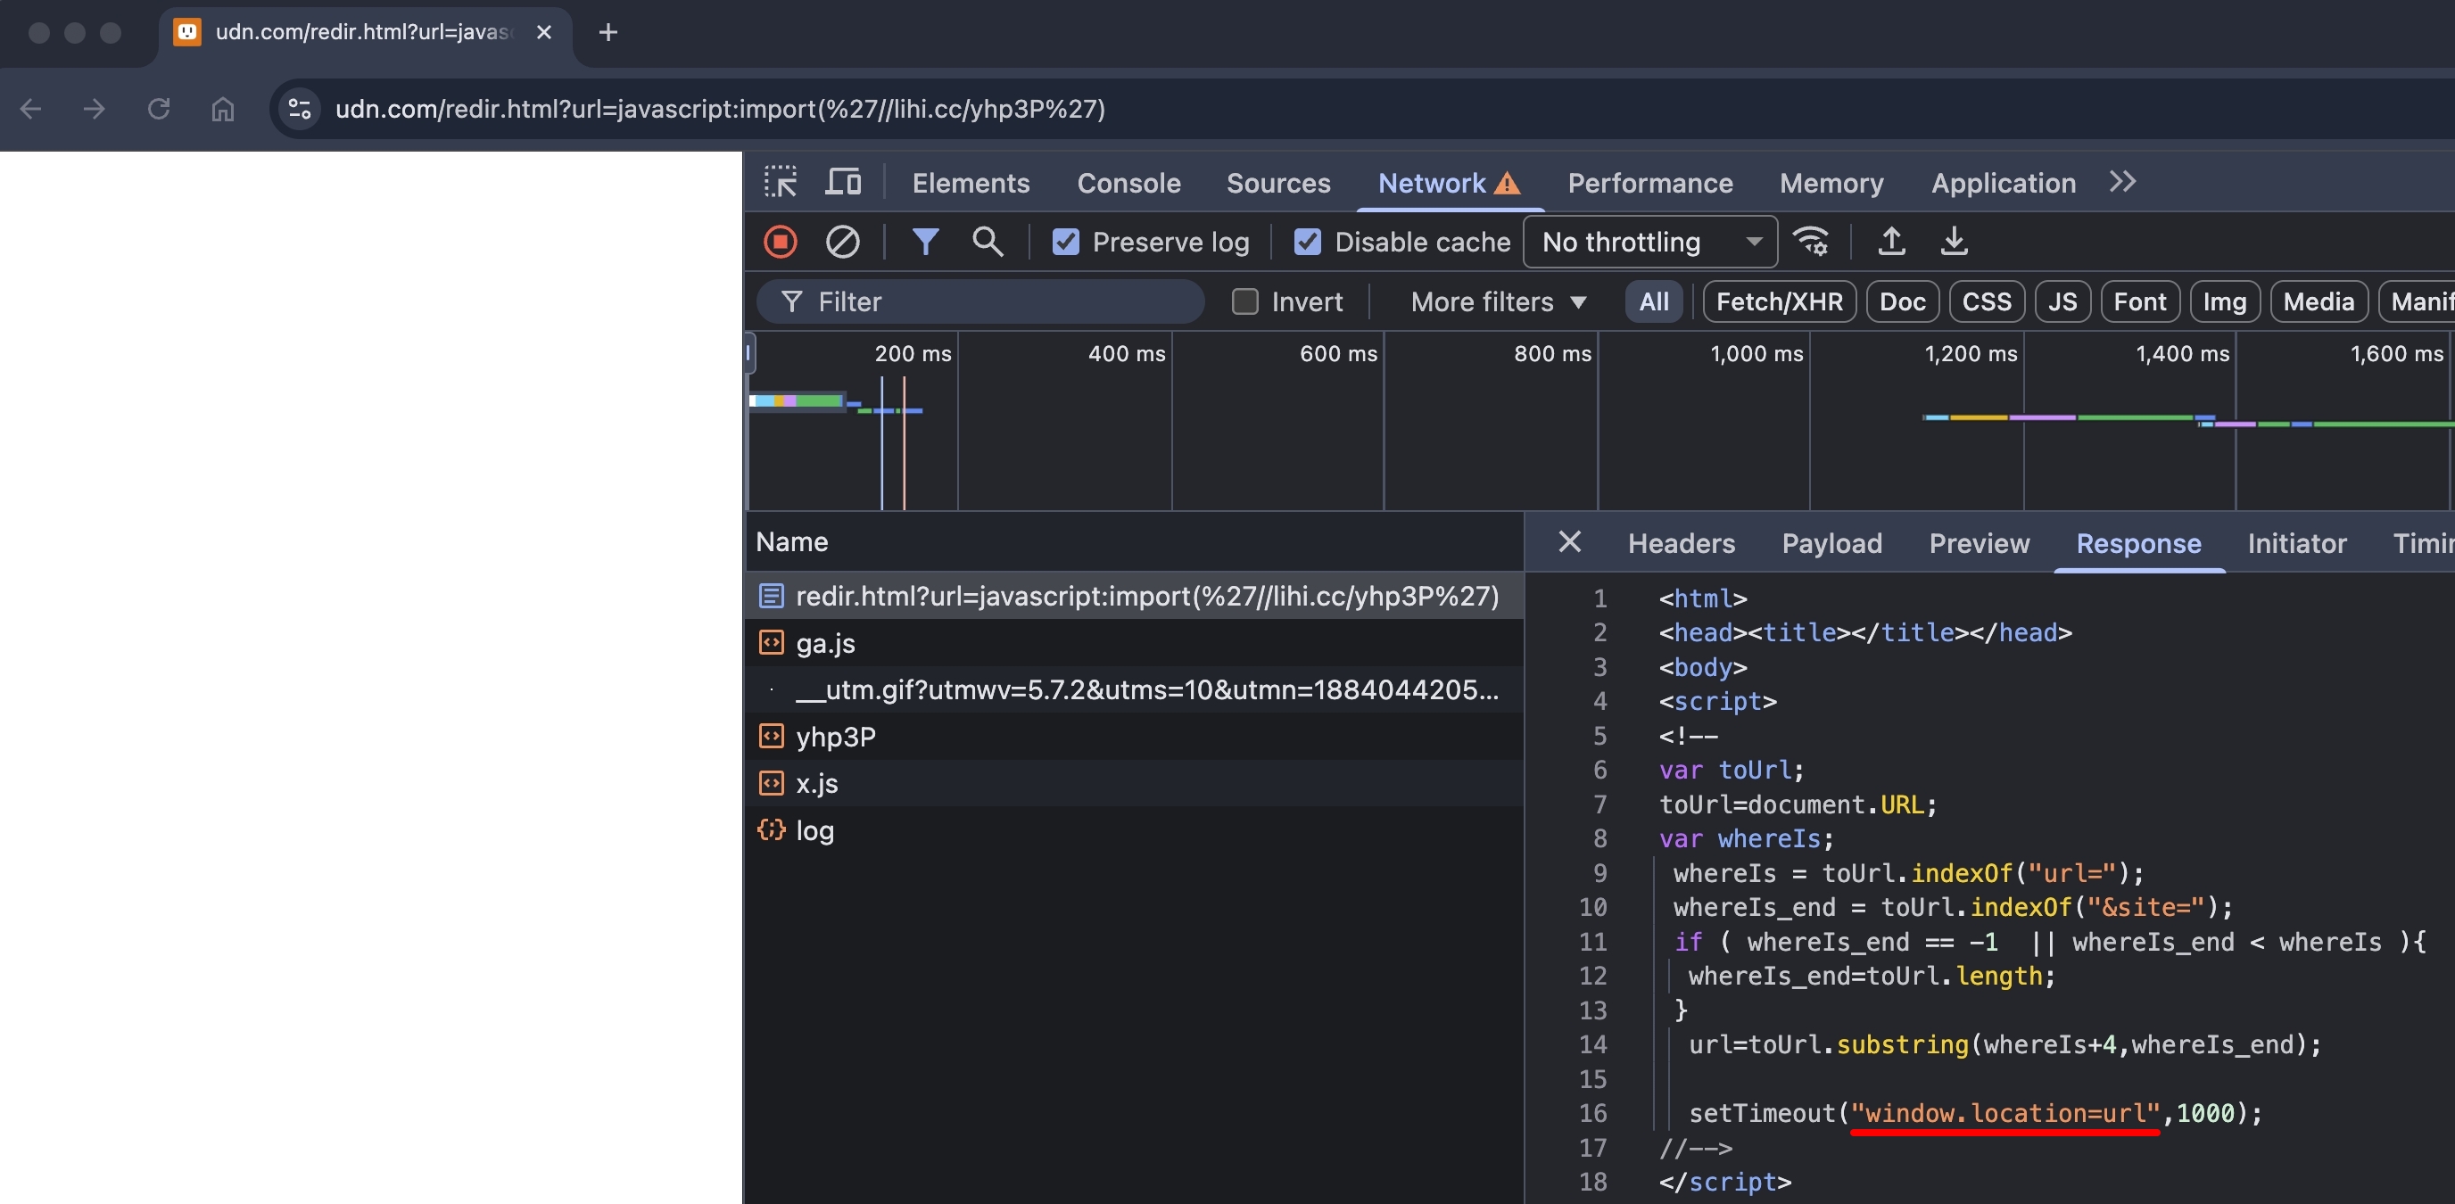Open network conditions wifi icon
The width and height of the screenshot is (2455, 1204).
tap(1811, 242)
